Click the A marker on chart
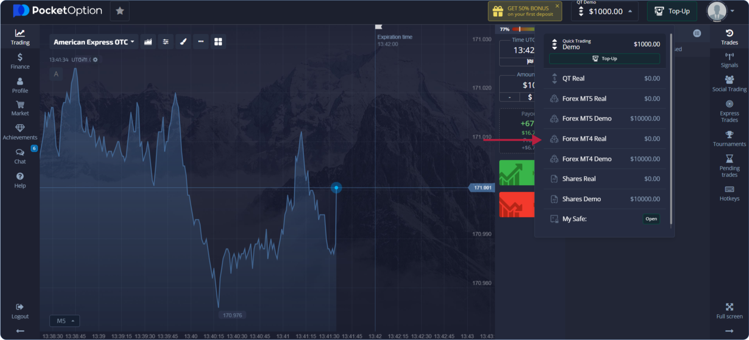Viewport: 749px width, 340px height. point(56,74)
